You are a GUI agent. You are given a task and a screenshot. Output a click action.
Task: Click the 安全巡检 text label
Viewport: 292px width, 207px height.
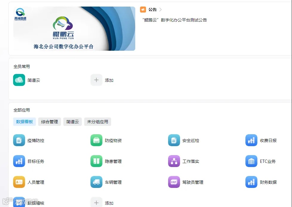coord(191,140)
